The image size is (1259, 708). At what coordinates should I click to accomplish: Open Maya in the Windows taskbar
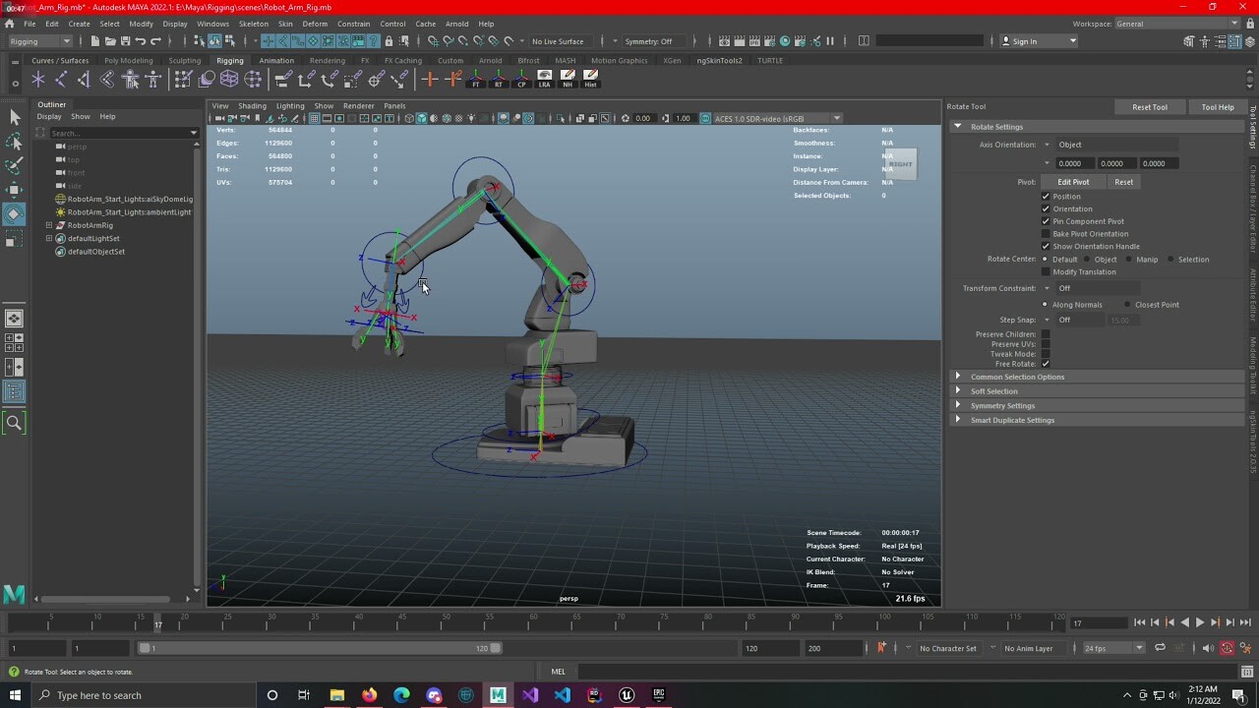pos(498,695)
